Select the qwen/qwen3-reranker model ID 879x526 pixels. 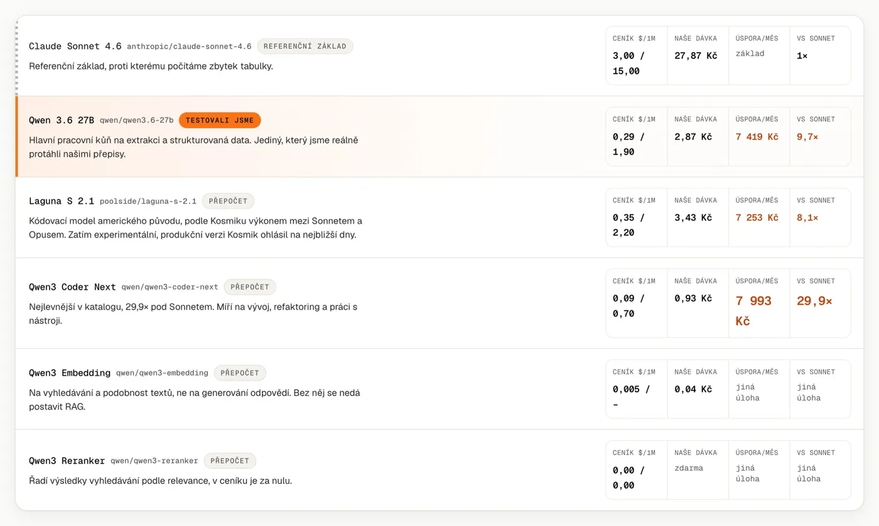coord(154,461)
